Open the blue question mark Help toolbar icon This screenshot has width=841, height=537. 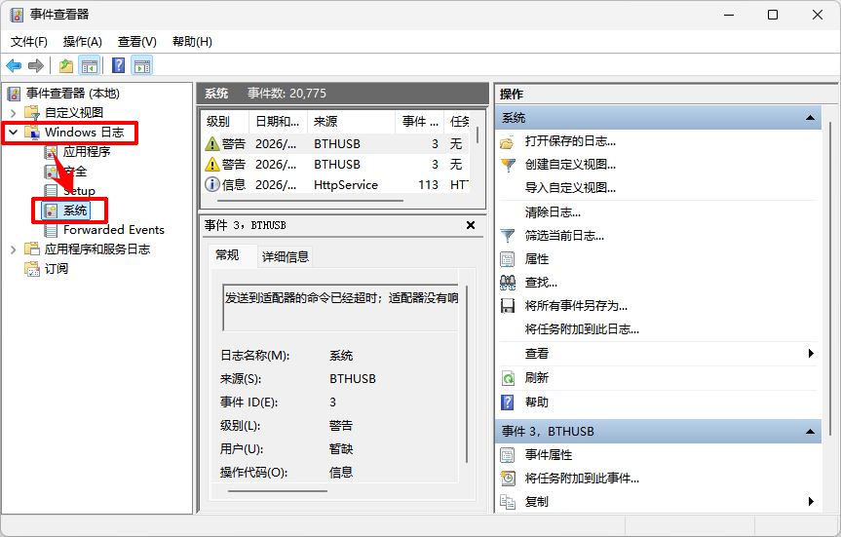(118, 66)
